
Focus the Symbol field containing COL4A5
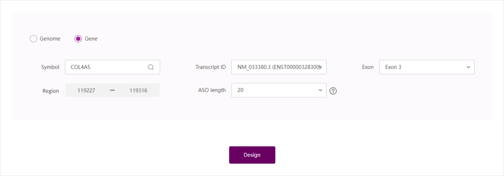(x=107, y=67)
